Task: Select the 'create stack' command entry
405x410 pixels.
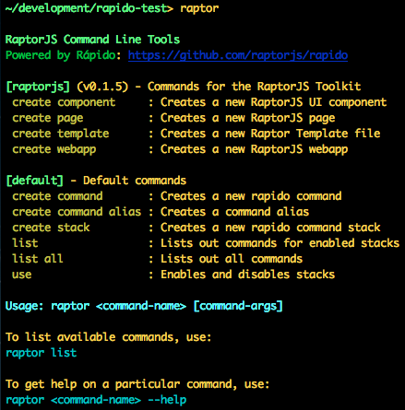Action: pos(51,228)
